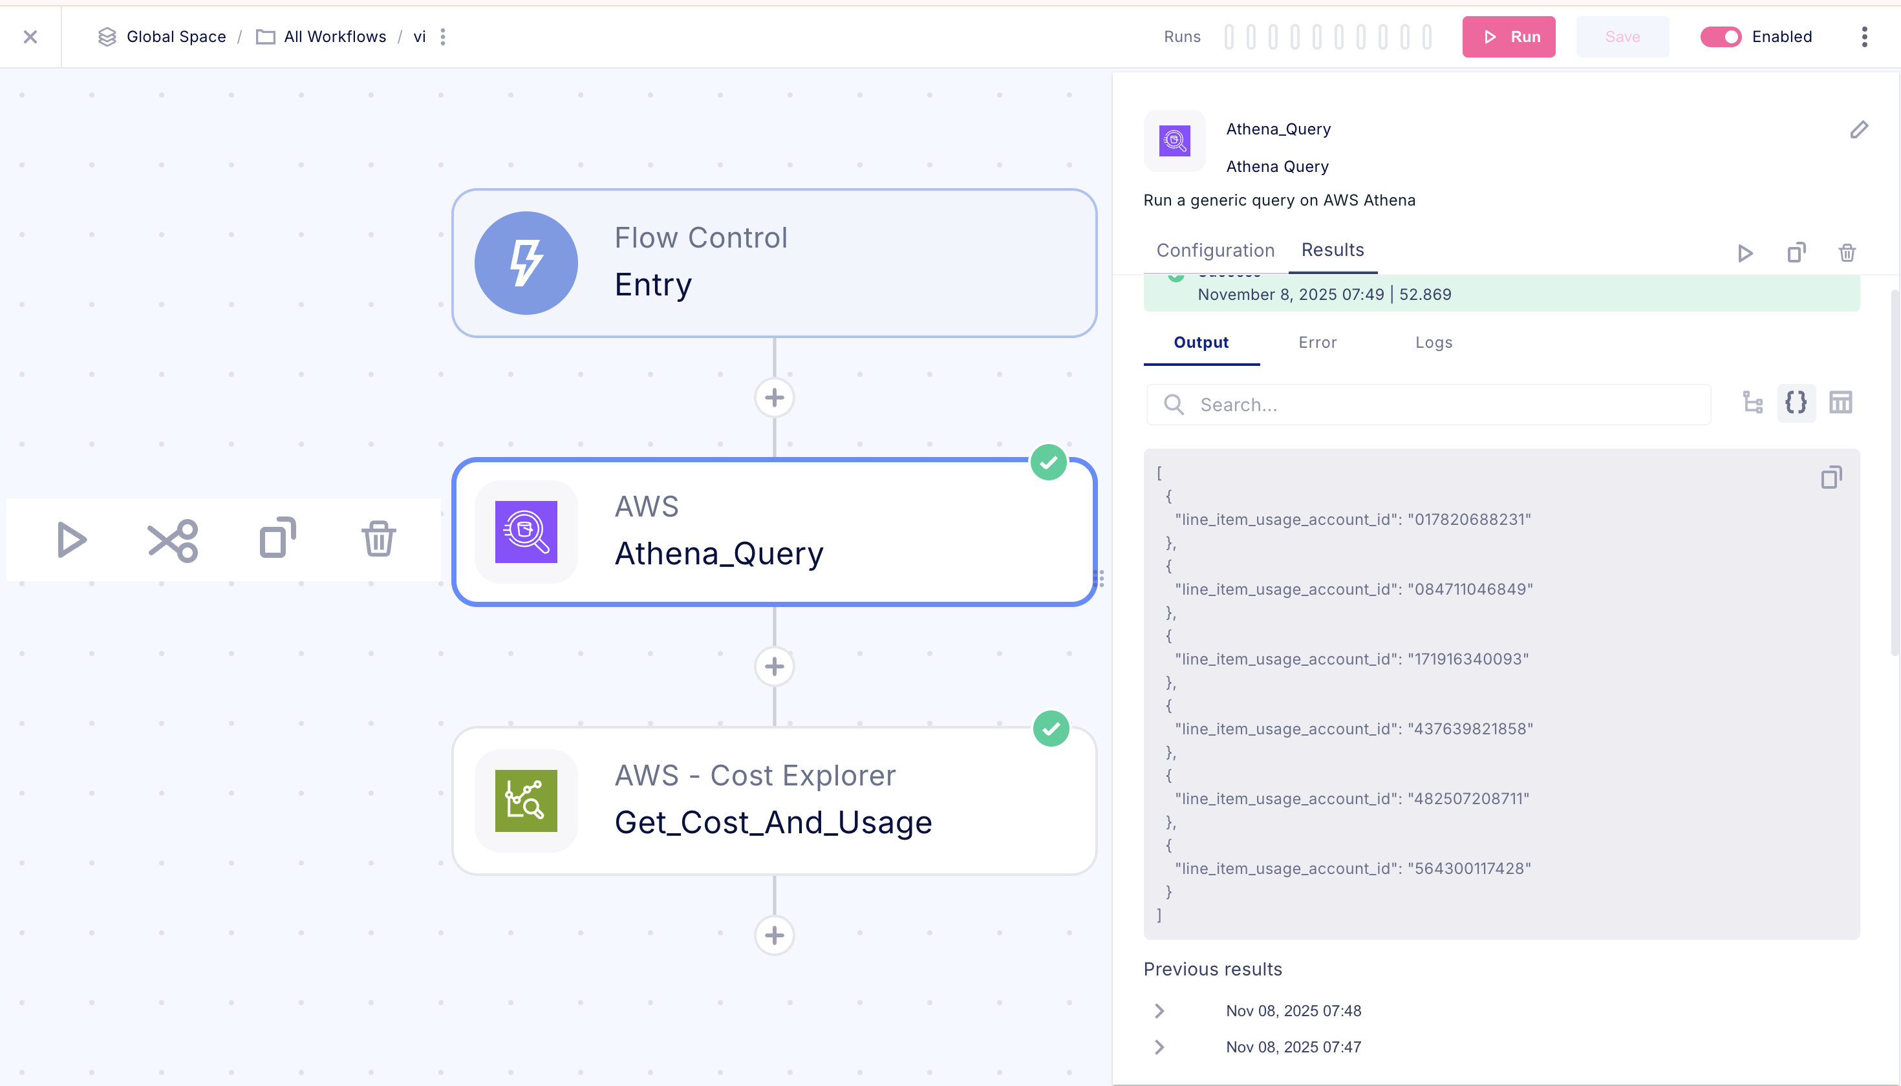Viewport: 1901px width, 1086px height.
Task: Select the JSON braces view icon
Action: [x=1796, y=403]
